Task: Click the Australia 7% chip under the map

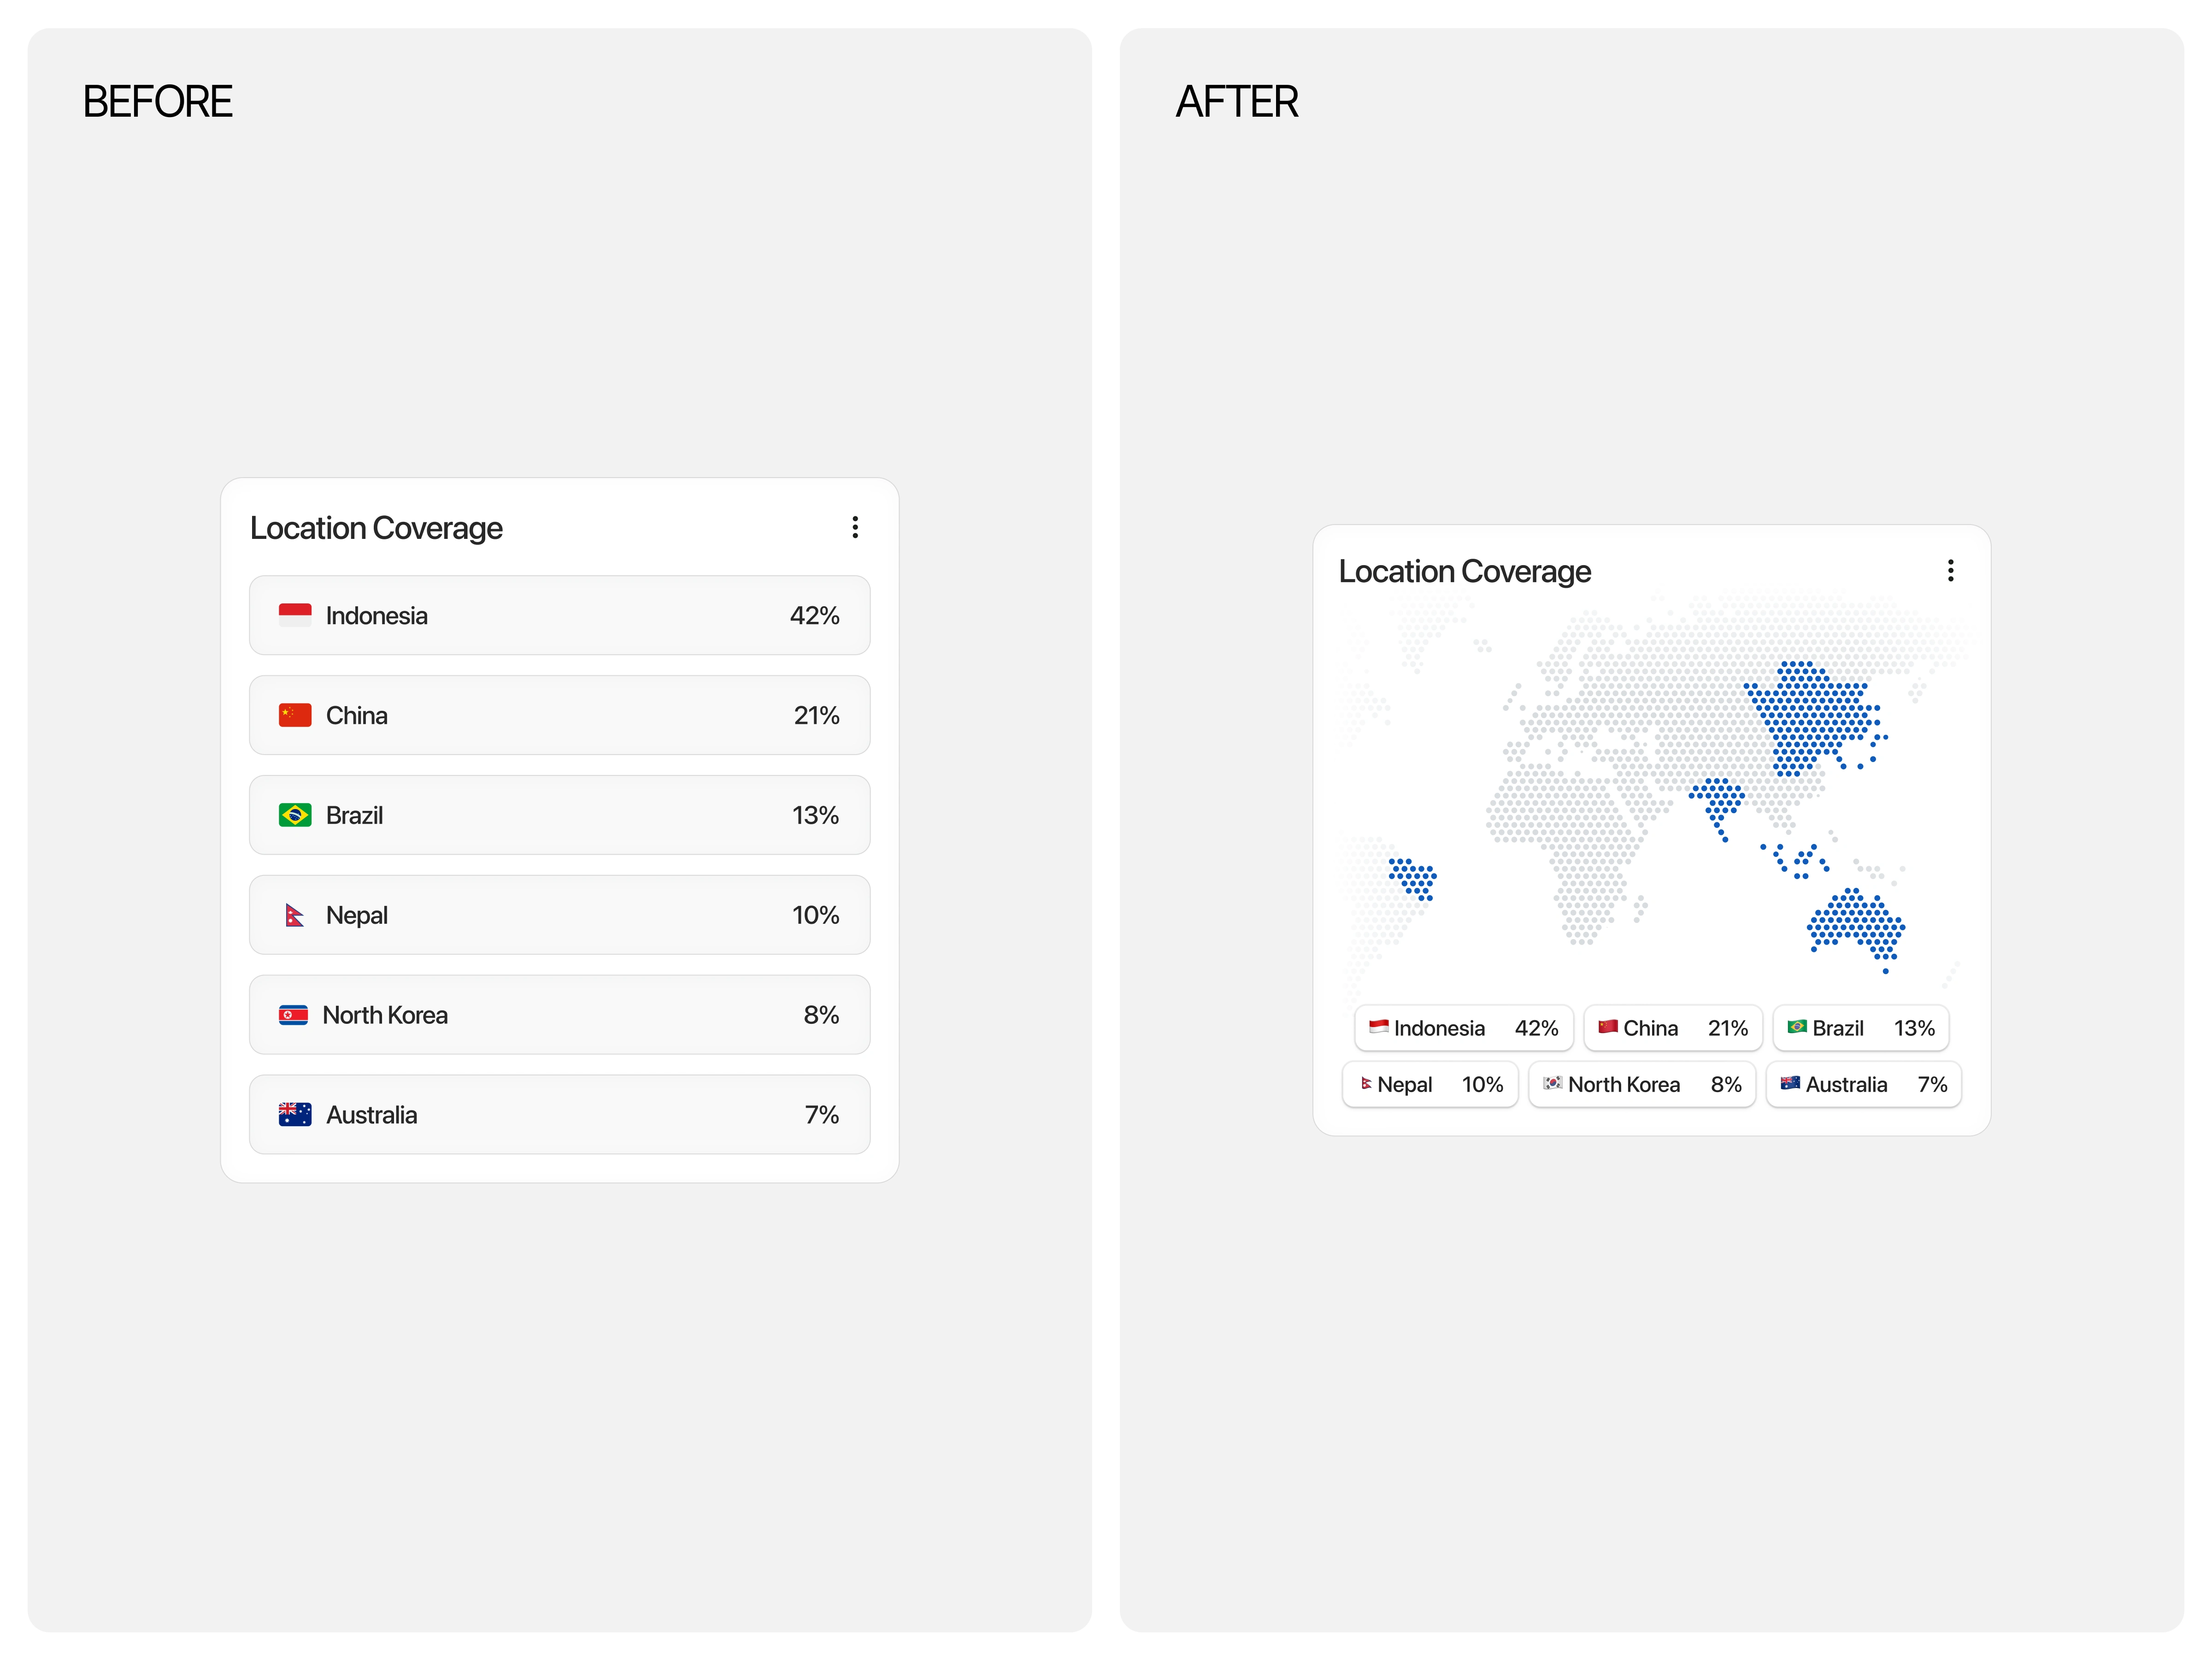Action: 1864,1085
